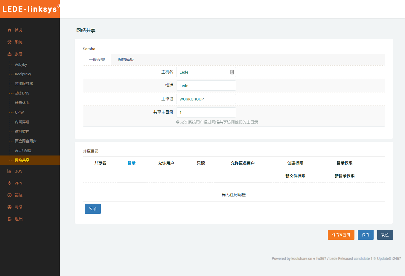405x276 pixels.
Task: Click the contact icon in 主机名 field
Action: pyautogui.click(x=232, y=72)
